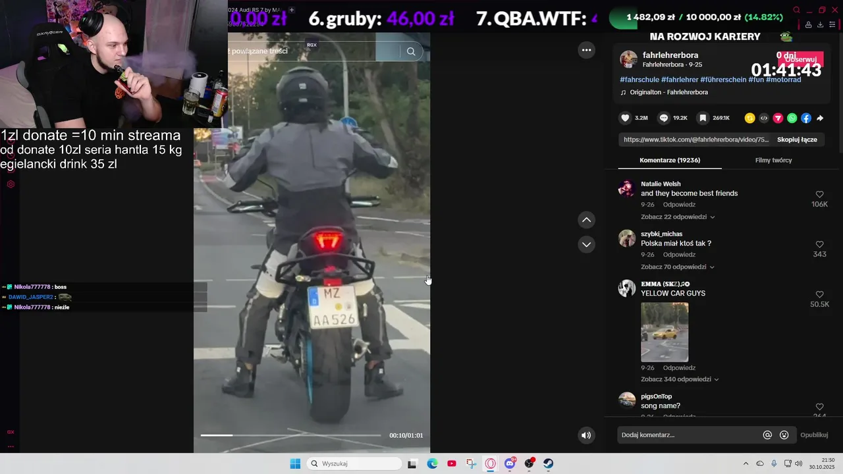Go to previous video with up arrow
The image size is (843, 474).
pyautogui.click(x=586, y=220)
